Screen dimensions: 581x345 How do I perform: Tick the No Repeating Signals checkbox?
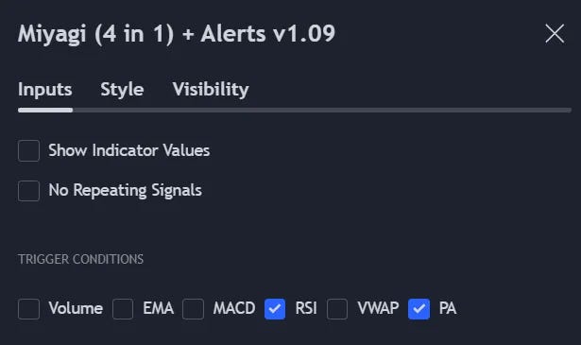click(28, 191)
